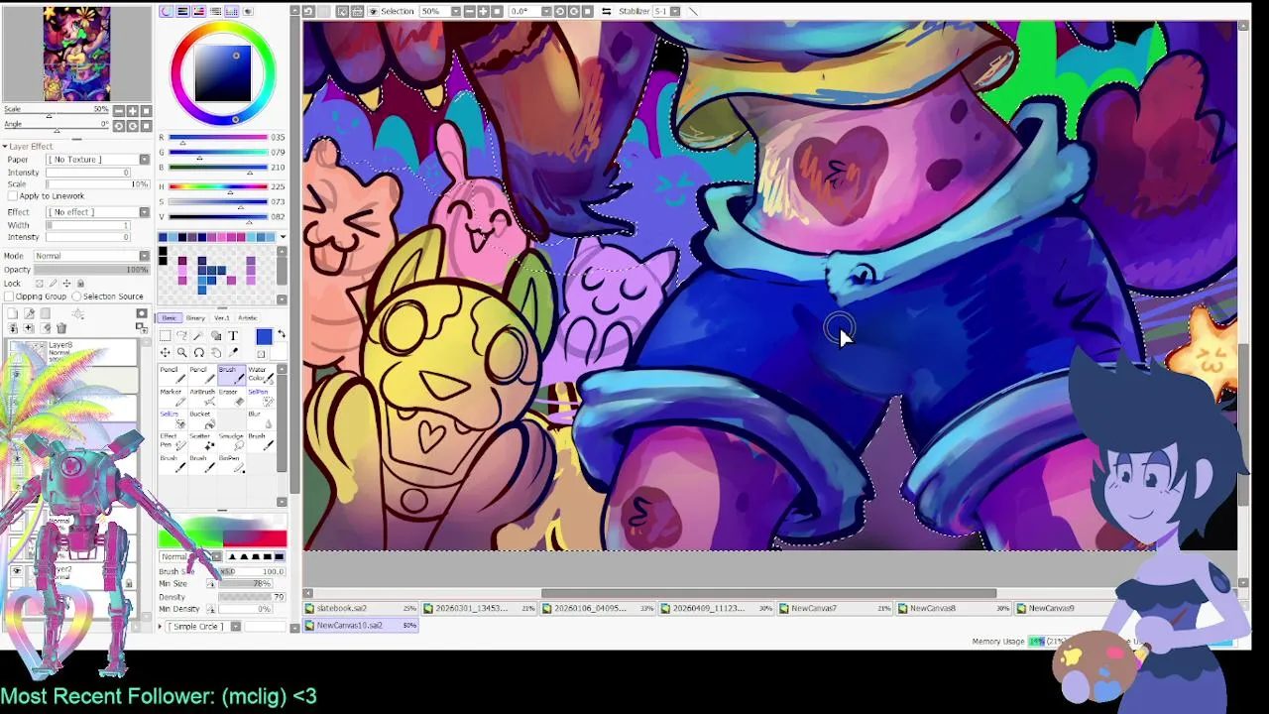Toggle Min Size pressure icon
The height and width of the screenshot is (714, 1269).
tap(211, 584)
